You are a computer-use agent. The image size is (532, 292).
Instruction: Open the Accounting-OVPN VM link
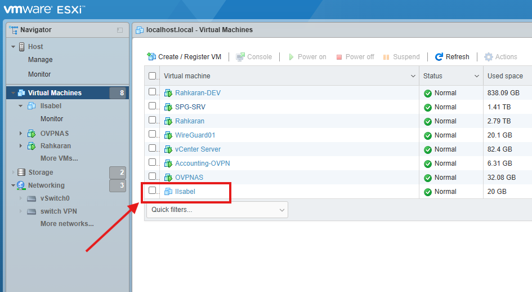(203, 163)
